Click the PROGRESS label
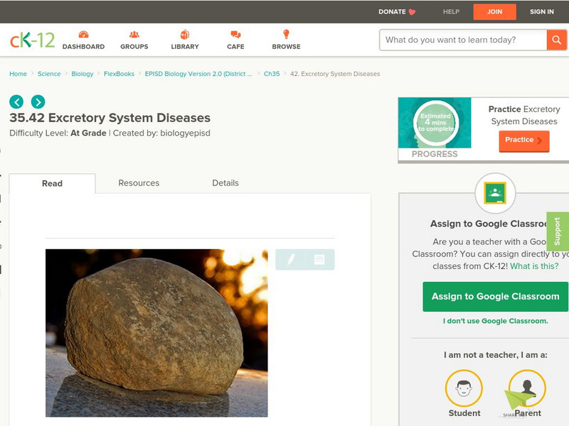Viewport: 569px width, 426px height. (x=435, y=154)
